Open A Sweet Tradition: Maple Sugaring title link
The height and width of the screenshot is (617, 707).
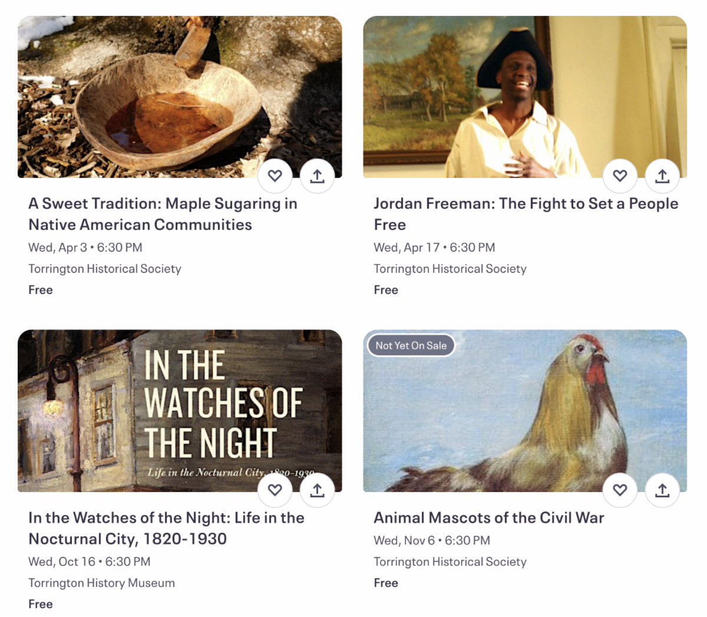[163, 214]
